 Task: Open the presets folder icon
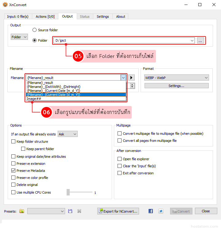click(x=22, y=211)
